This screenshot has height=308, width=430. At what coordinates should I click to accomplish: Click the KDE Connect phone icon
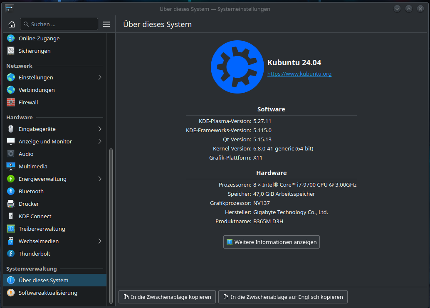click(x=11, y=216)
